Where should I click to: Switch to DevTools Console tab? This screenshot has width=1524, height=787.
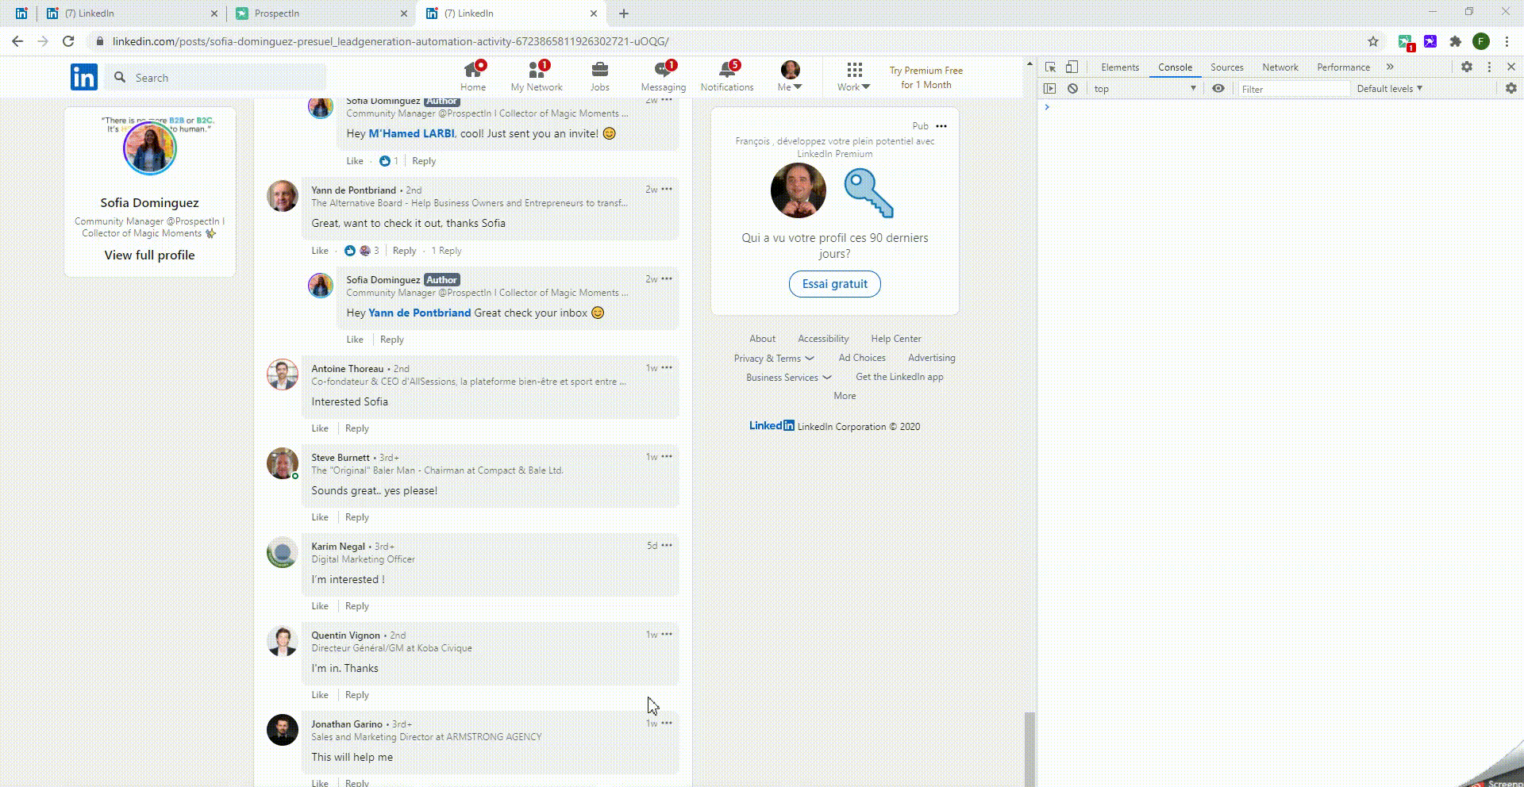click(1175, 67)
